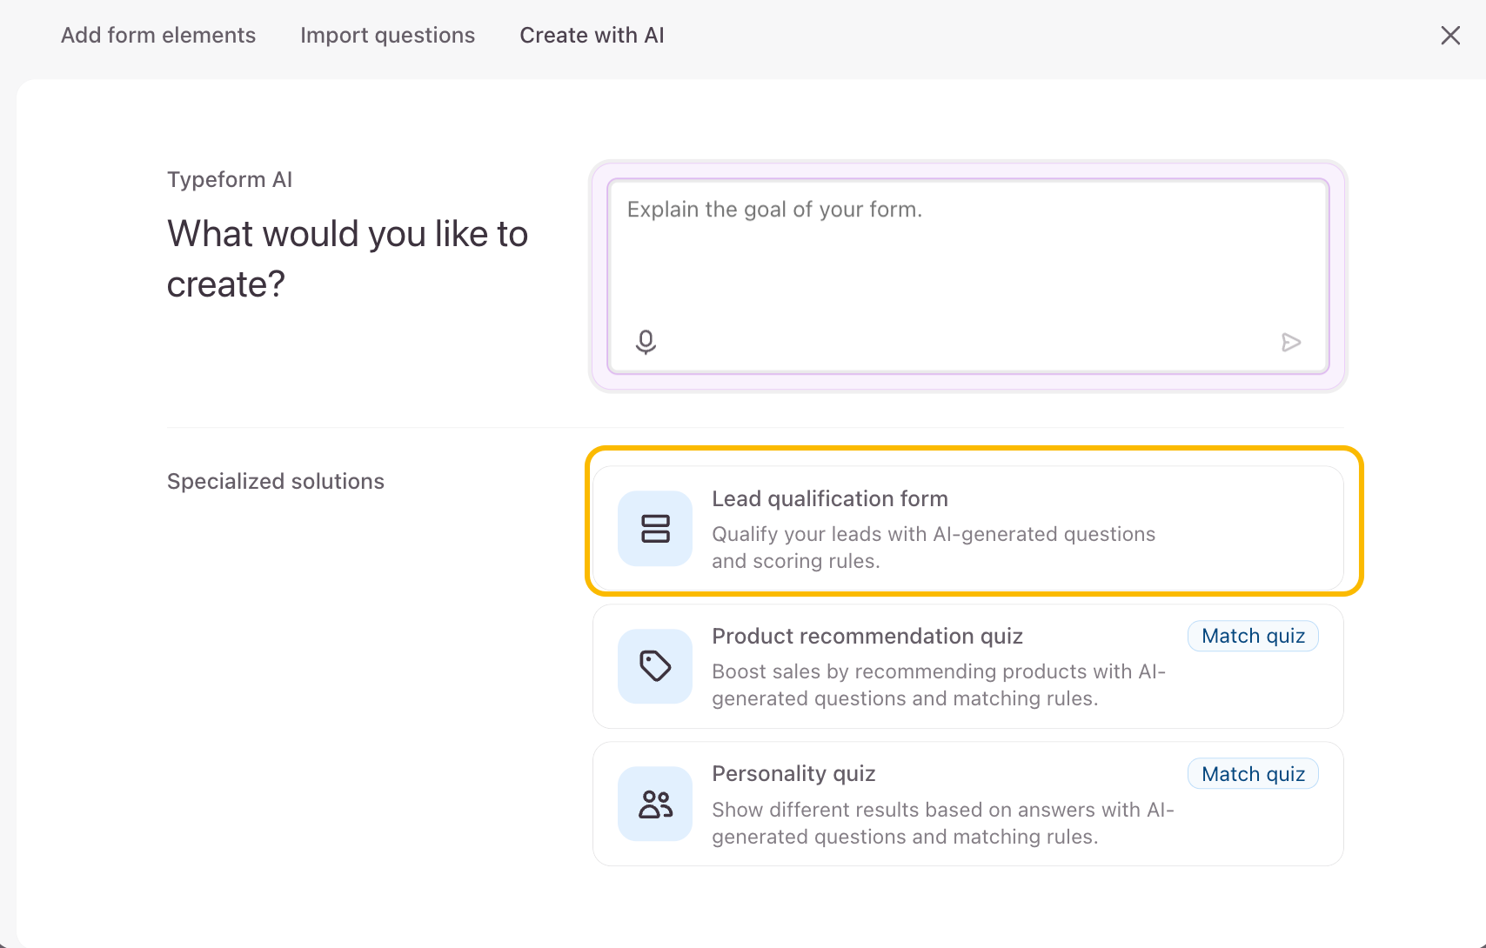
Task: Select the Create with AI tab
Action: [x=592, y=36]
